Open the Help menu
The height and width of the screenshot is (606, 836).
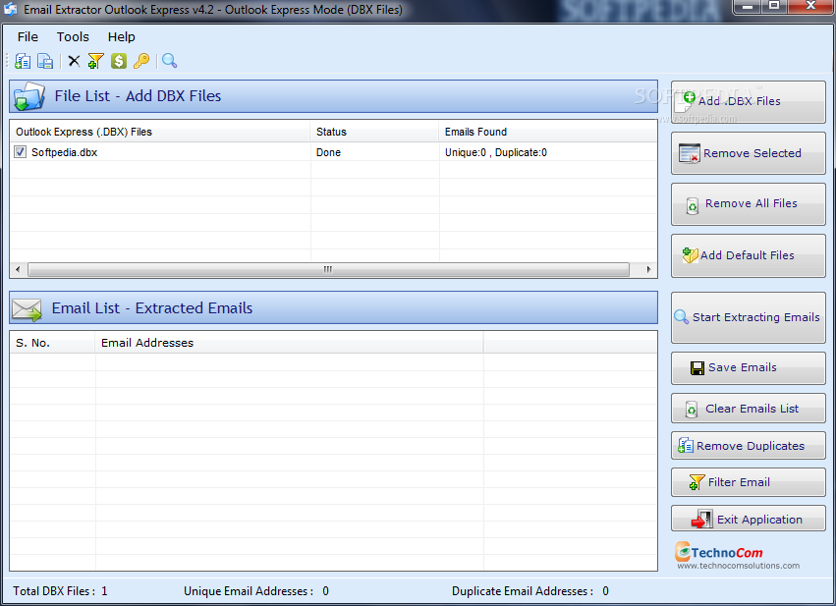(x=122, y=36)
